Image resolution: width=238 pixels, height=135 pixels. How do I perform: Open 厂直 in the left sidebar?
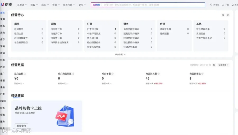point(2,94)
